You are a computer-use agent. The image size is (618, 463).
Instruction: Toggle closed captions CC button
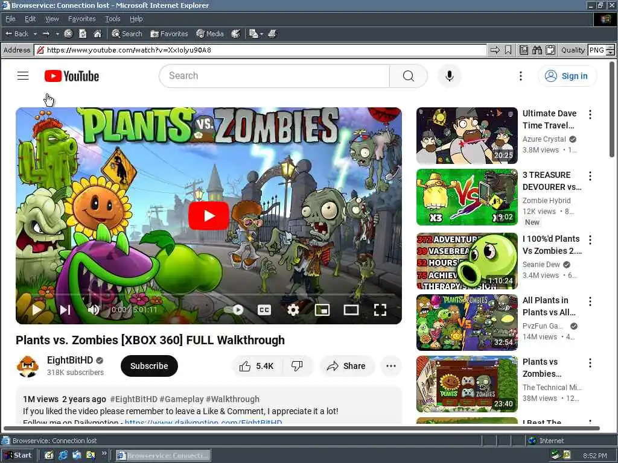point(264,310)
